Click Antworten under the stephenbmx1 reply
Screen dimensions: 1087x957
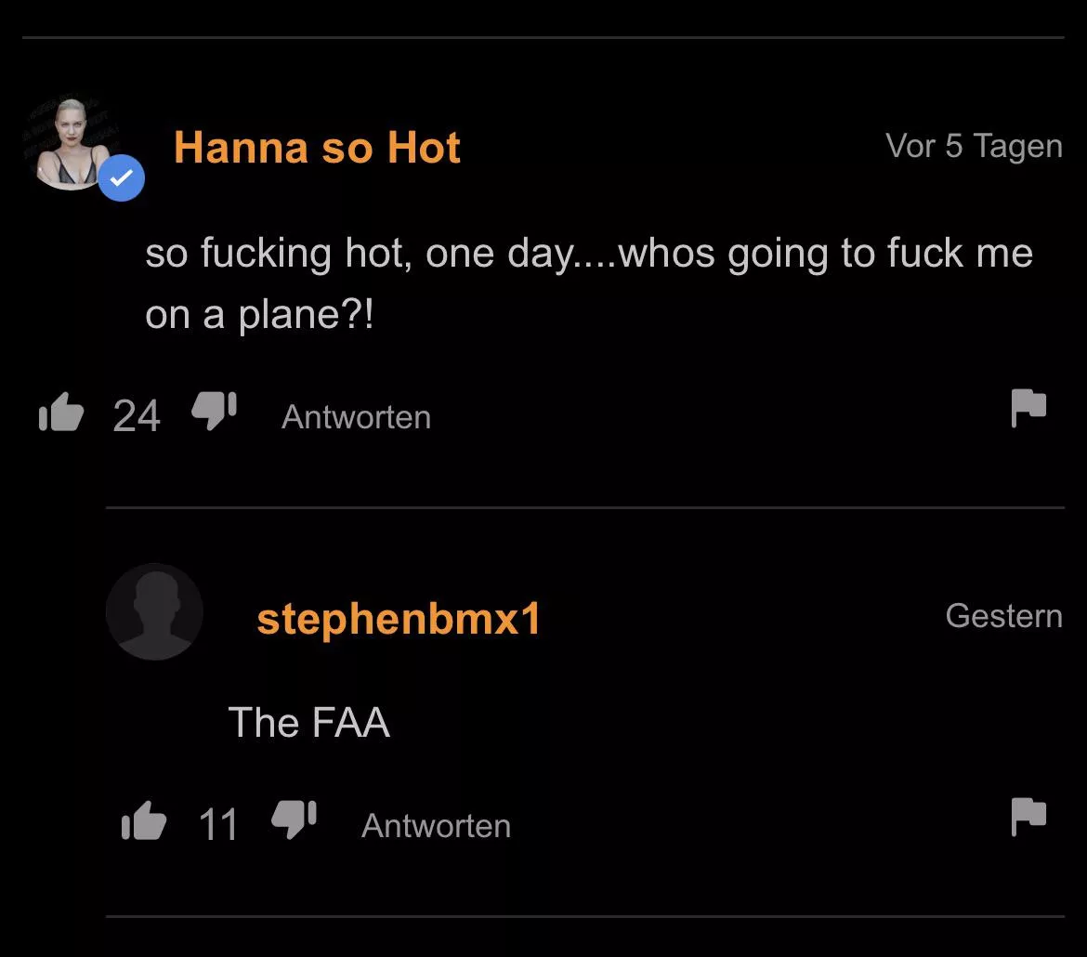[436, 826]
